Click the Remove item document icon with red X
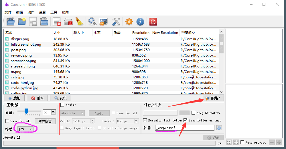This screenshot has width=286, height=149. [57, 22]
